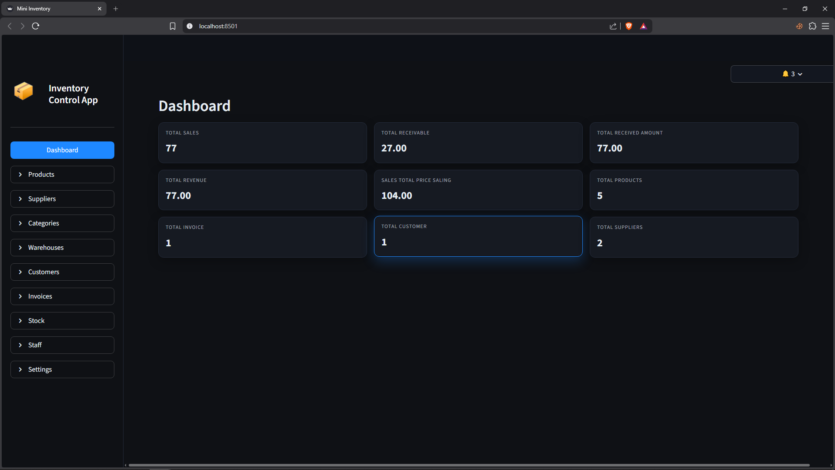Viewport: 835px width, 470px height.
Task: Select the Dashboard navigation item
Action: coord(62,150)
